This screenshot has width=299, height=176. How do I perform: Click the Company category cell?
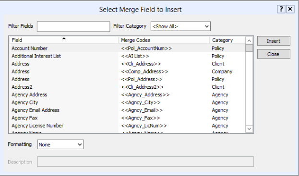pos(222,71)
